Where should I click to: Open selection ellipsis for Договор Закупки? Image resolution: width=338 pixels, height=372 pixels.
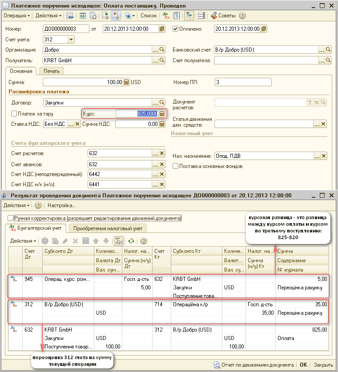(x=155, y=103)
